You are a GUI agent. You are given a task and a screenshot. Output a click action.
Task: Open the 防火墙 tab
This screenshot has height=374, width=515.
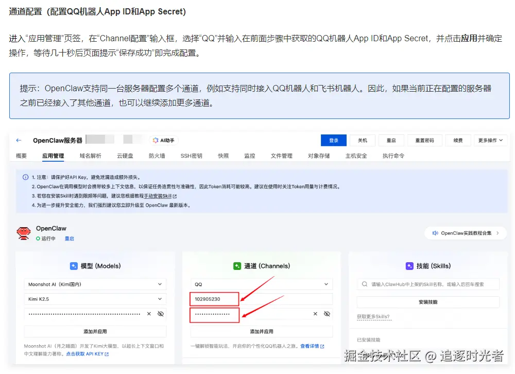click(157, 156)
